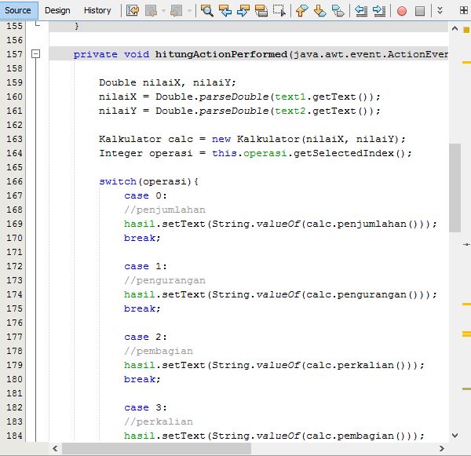
Task: Shift the line right
Action: tap(379, 11)
